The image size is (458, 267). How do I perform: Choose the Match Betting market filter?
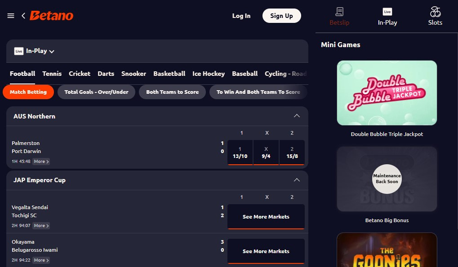tap(28, 92)
